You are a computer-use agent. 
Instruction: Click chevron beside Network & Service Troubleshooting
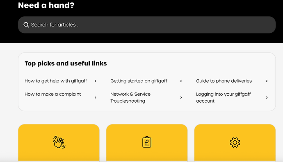pos(181,97)
